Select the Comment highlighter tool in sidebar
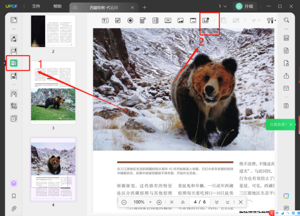The width and height of the screenshot is (300, 216). click(14, 39)
